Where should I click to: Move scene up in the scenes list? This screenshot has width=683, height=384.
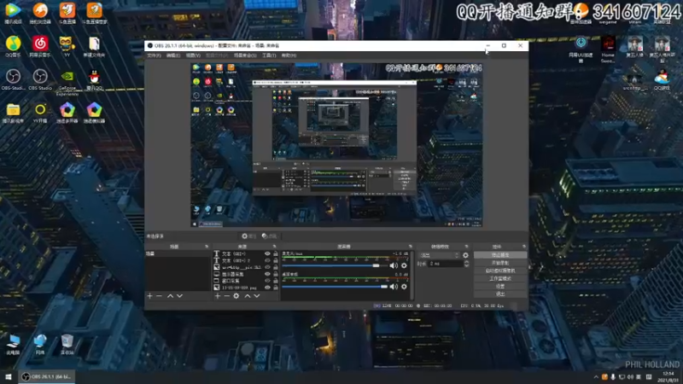(170, 296)
